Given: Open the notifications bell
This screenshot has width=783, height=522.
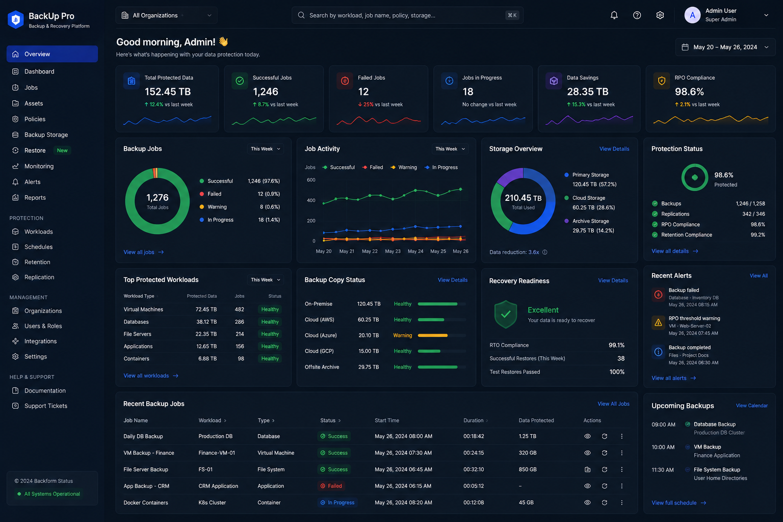Looking at the screenshot, I should point(614,15).
